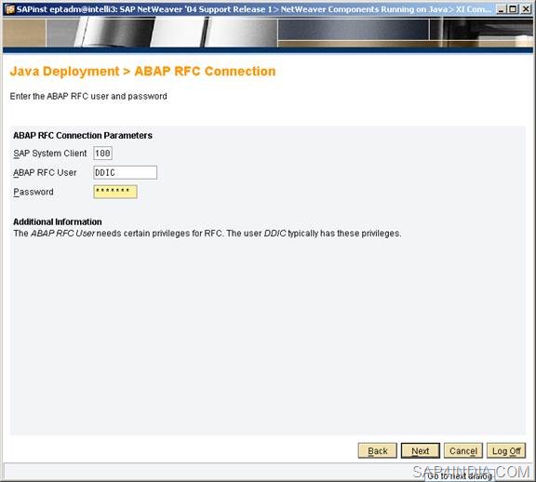Click the ABAP RFC Connection Parameters heading
This screenshot has width=536, height=482.
pyautogui.click(x=83, y=135)
